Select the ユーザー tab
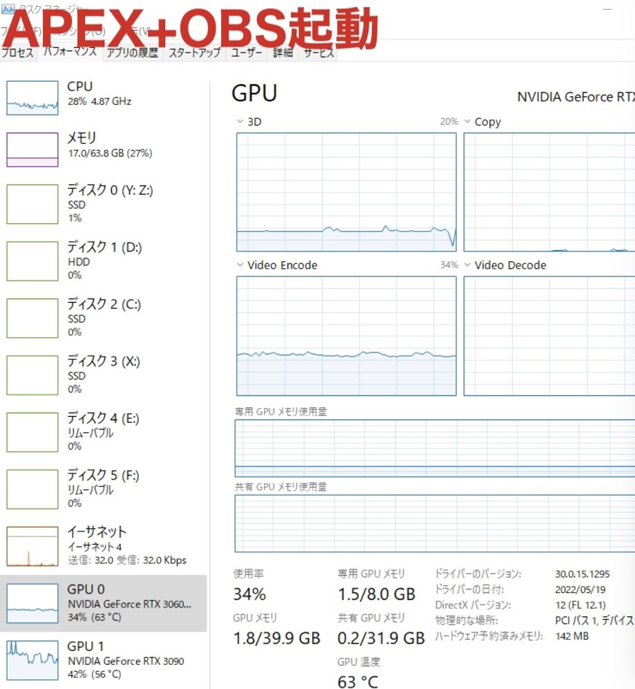 click(x=247, y=53)
